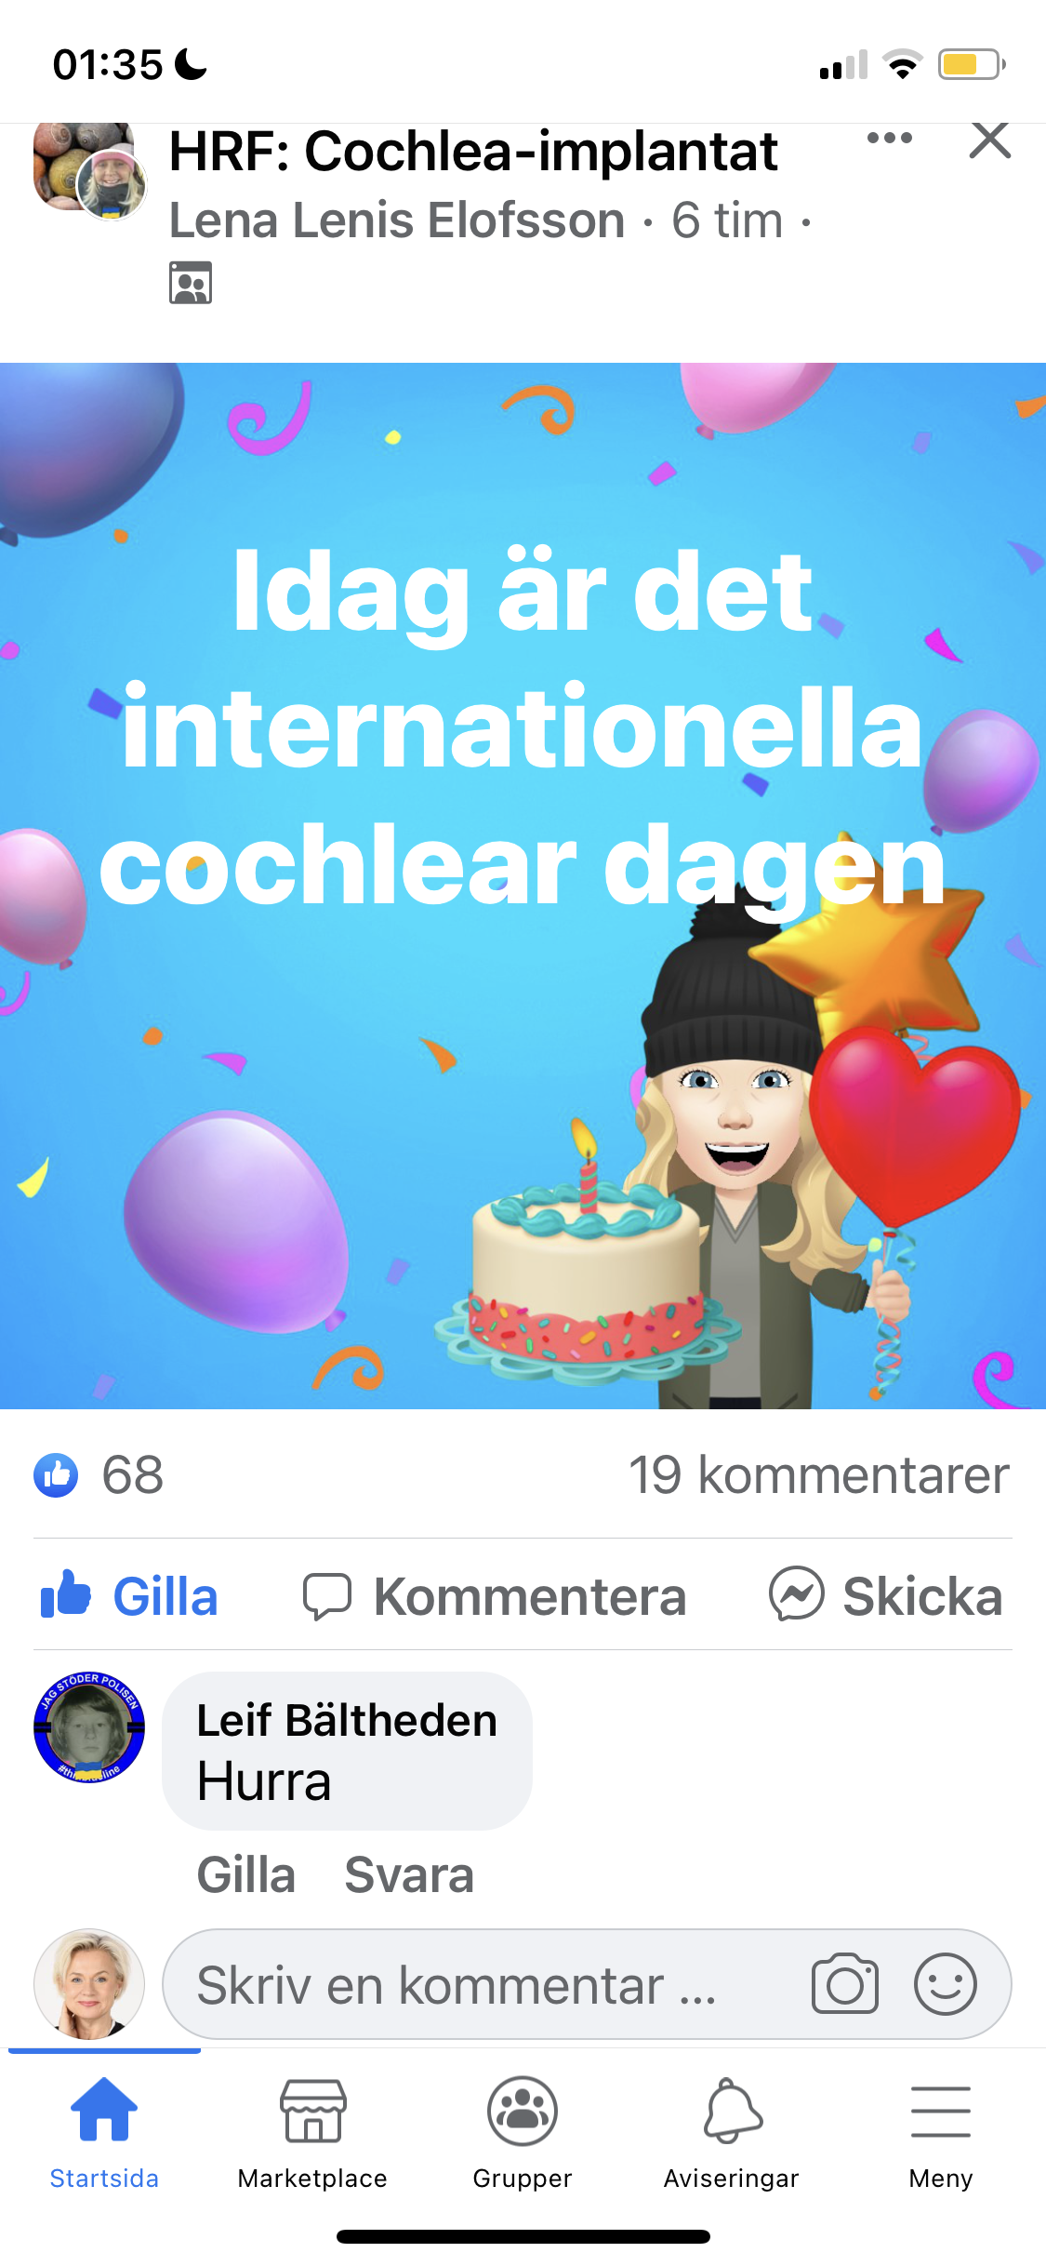The width and height of the screenshot is (1046, 2266).
Task: Like Leif Bältheden's comment with Gilla
Action: tap(246, 1874)
